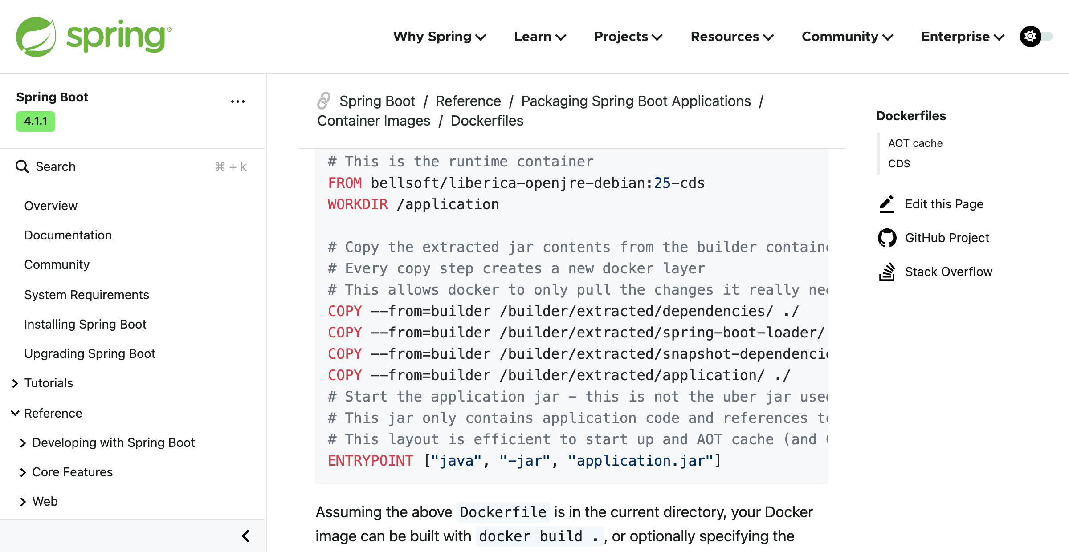Toggle the dark mode theme switch
1069x552 pixels.
click(1036, 37)
